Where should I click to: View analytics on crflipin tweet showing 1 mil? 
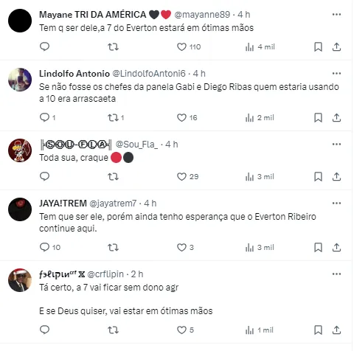[260, 330]
